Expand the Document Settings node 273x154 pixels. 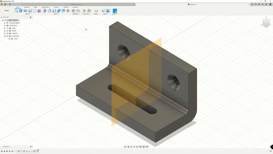point(5,23)
